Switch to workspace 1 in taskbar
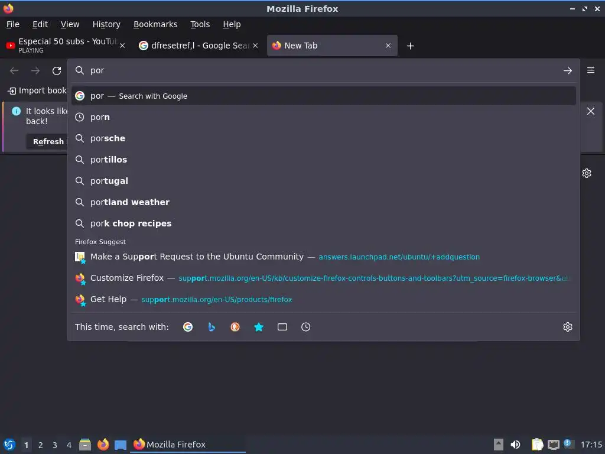The height and width of the screenshot is (454, 605). click(x=26, y=445)
